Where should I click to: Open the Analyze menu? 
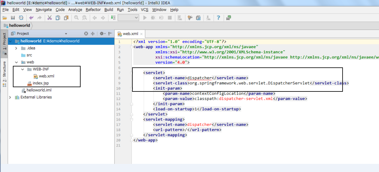(75, 10)
